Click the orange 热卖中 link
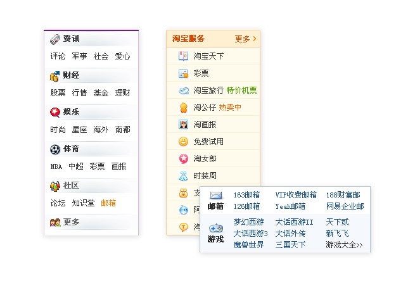 pyautogui.click(x=230, y=108)
